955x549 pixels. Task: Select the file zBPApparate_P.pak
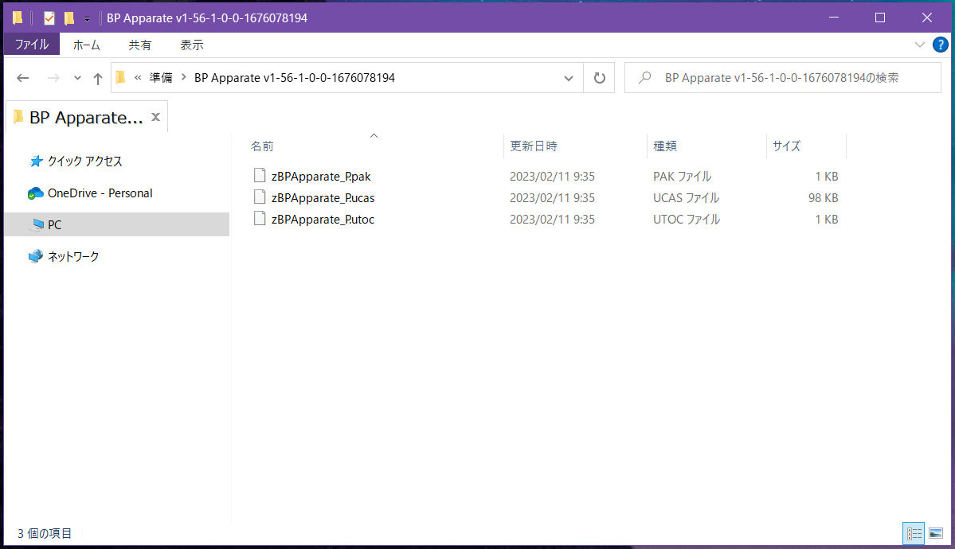pos(321,177)
